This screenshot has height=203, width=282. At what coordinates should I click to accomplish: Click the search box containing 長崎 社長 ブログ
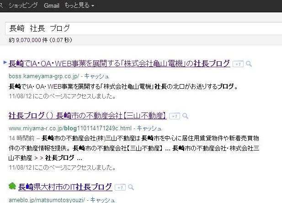point(137,28)
